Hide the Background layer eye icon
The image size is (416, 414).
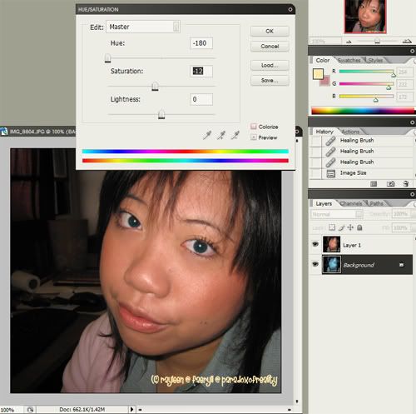[x=315, y=264]
